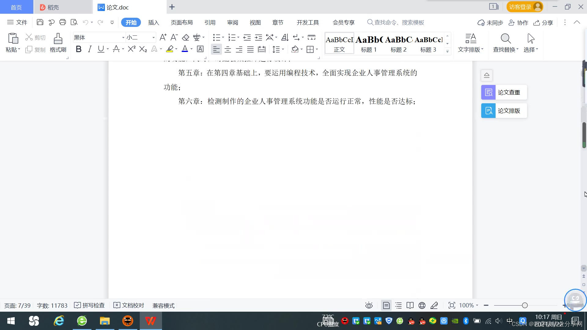Toggle italic formatting
The height and width of the screenshot is (330, 587).
coord(90,49)
